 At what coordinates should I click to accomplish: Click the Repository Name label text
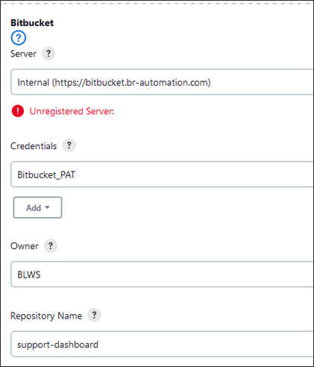pyautogui.click(x=46, y=316)
